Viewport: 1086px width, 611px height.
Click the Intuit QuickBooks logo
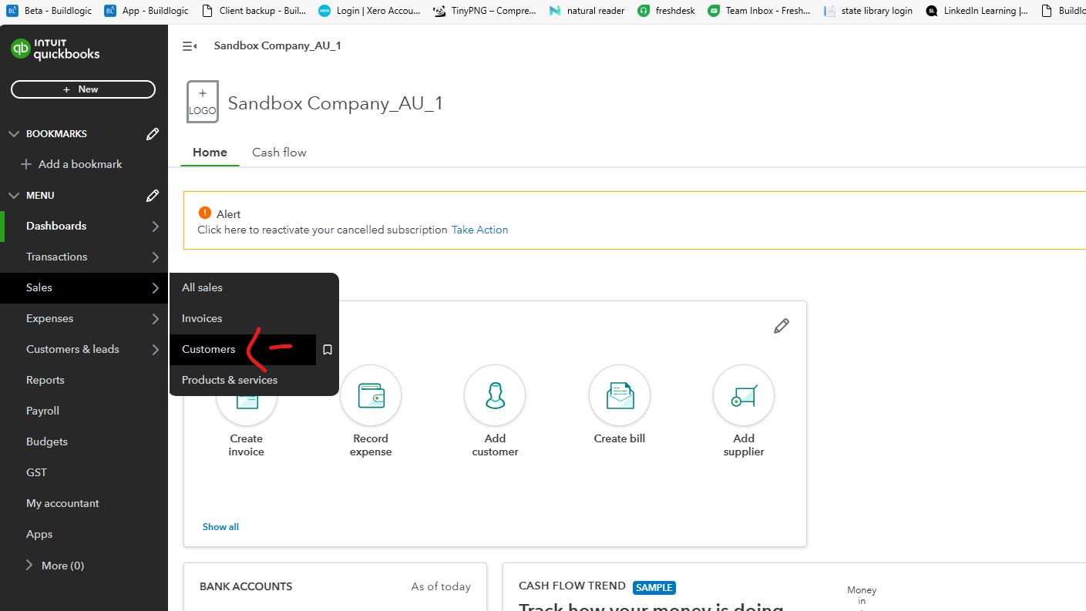pos(55,49)
